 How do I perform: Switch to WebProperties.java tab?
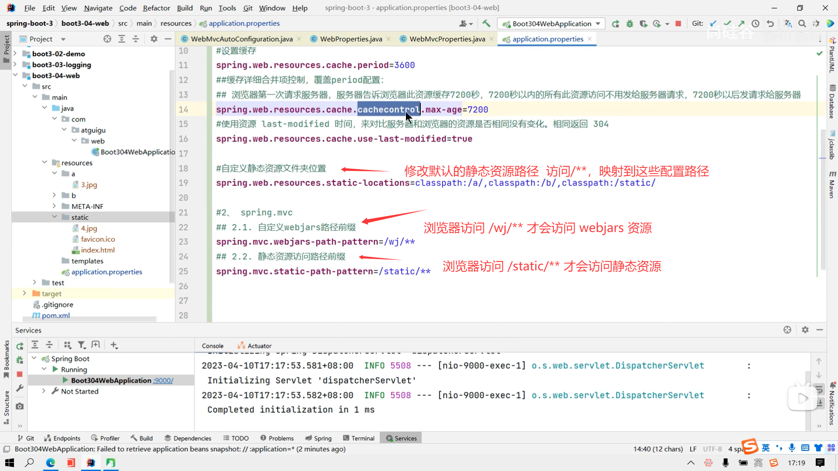(351, 39)
